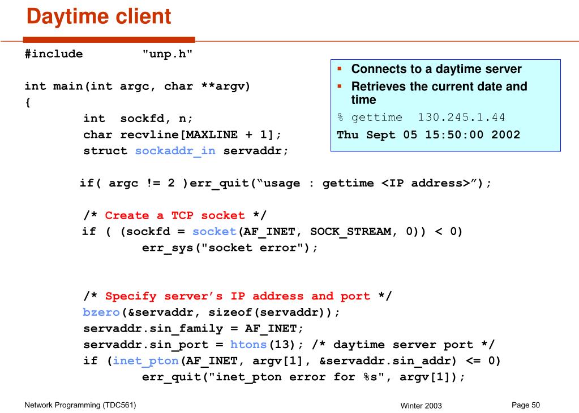Click the "Daytime client" slide title
The height and width of the screenshot is (413, 579).
click(x=99, y=17)
